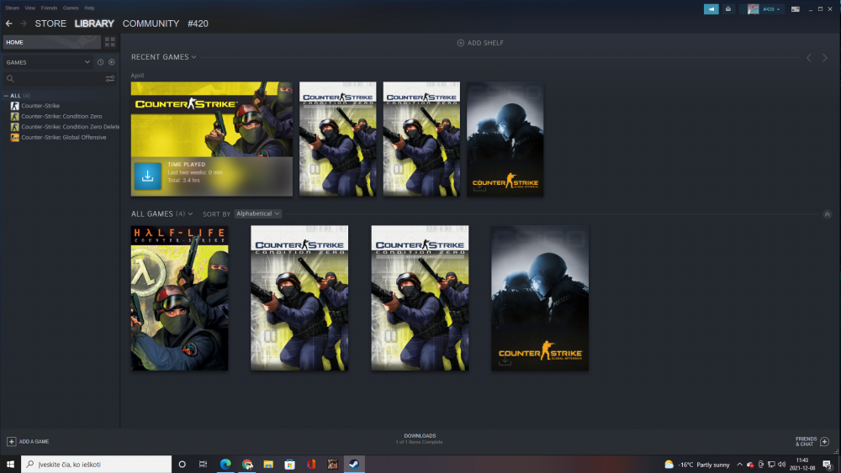Toggle the ready-to-play filter icon
The image size is (841, 473).
(x=112, y=62)
